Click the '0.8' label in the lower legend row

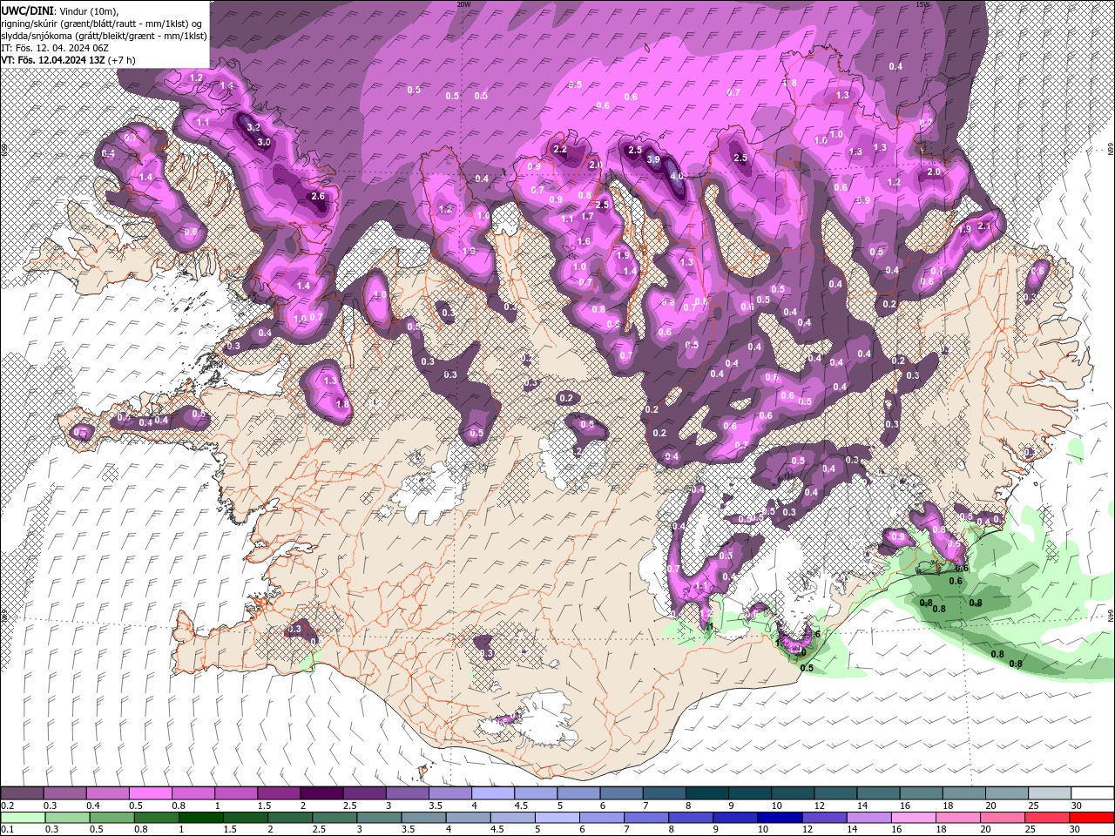141,828
